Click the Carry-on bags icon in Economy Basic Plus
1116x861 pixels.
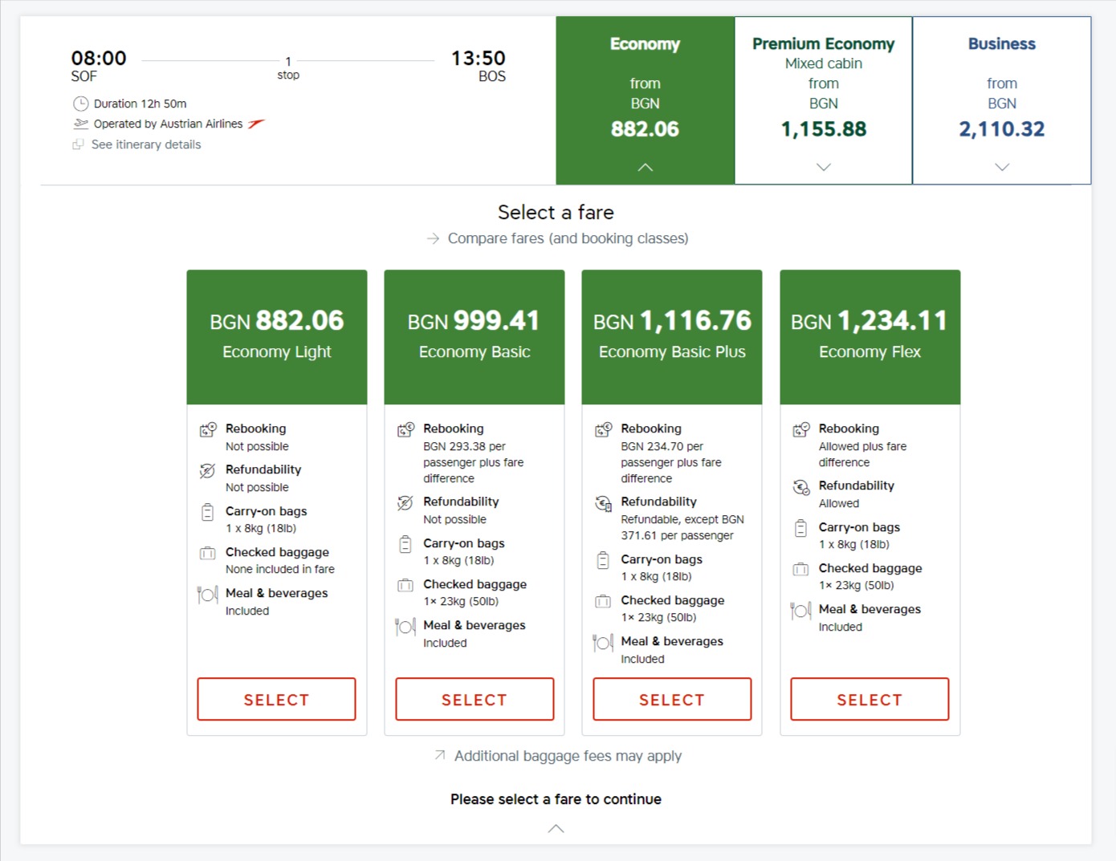tap(602, 560)
